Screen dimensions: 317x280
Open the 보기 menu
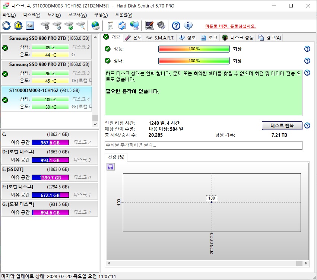click(54, 15)
